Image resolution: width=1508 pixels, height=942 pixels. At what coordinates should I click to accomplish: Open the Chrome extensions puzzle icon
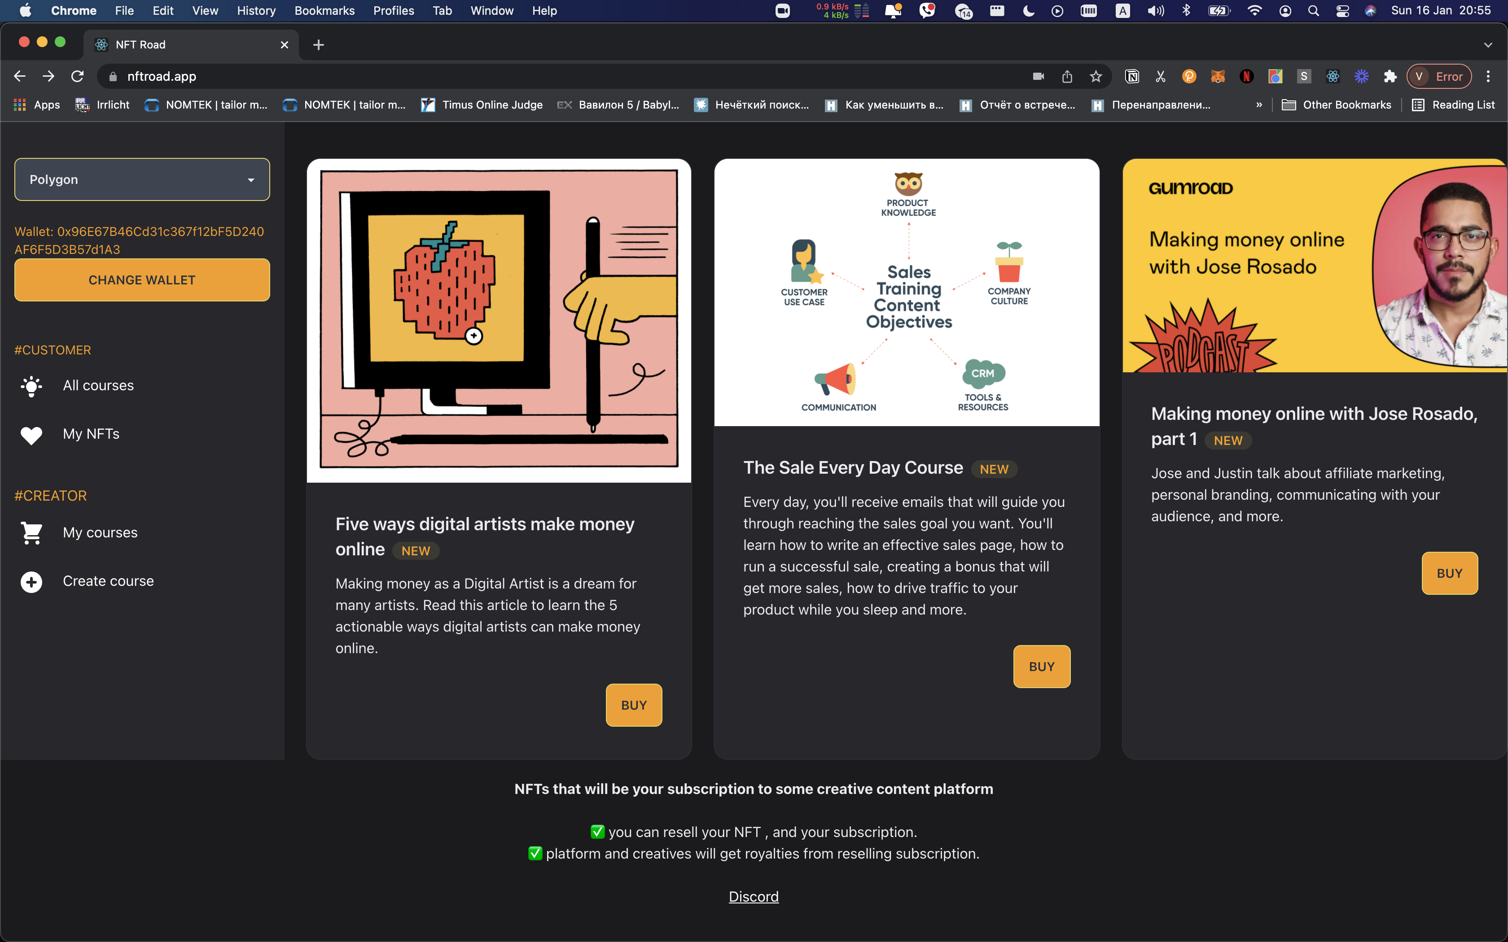[x=1390, y=77]
